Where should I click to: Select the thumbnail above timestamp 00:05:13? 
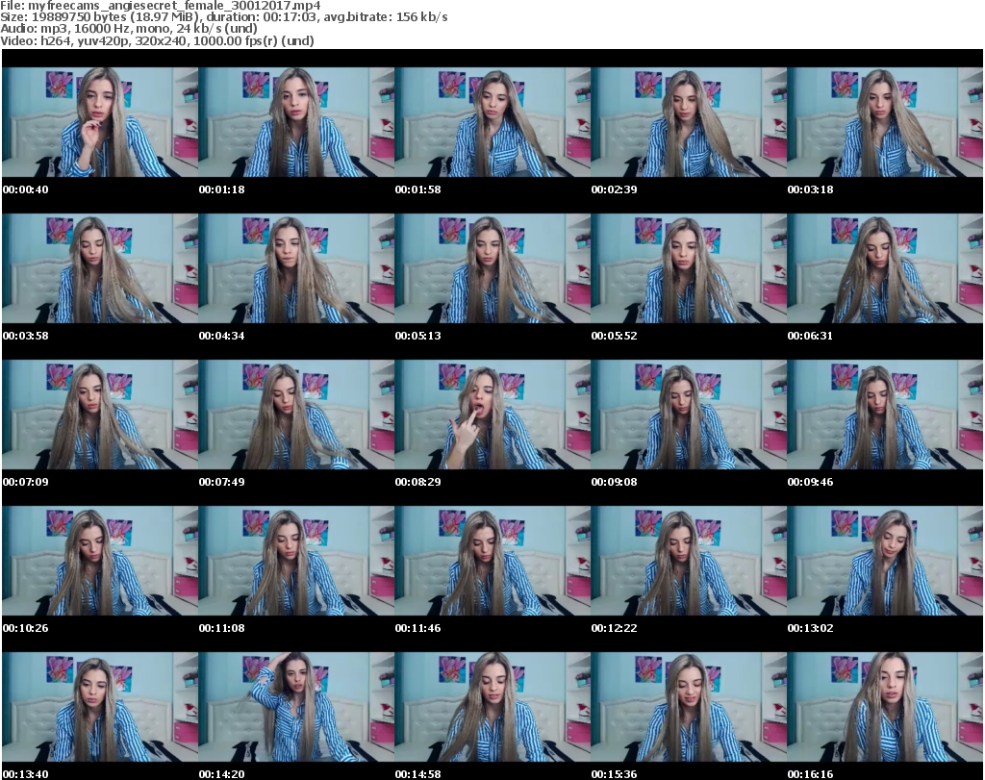tap(492, 268)
